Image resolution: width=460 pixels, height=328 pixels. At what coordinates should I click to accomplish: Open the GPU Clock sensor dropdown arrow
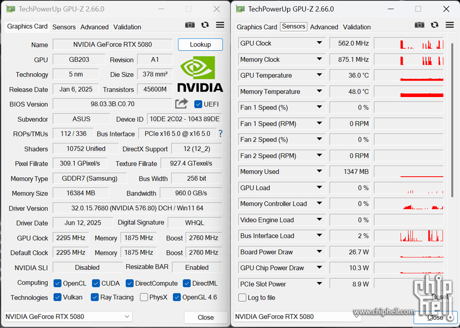[x=320, y=43]
